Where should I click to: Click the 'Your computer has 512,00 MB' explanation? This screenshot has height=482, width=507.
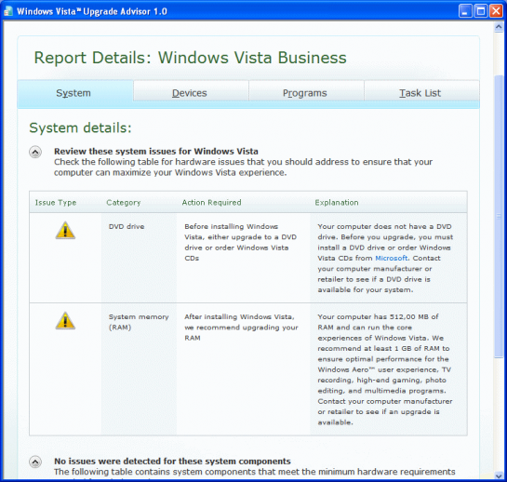point(385,369)
